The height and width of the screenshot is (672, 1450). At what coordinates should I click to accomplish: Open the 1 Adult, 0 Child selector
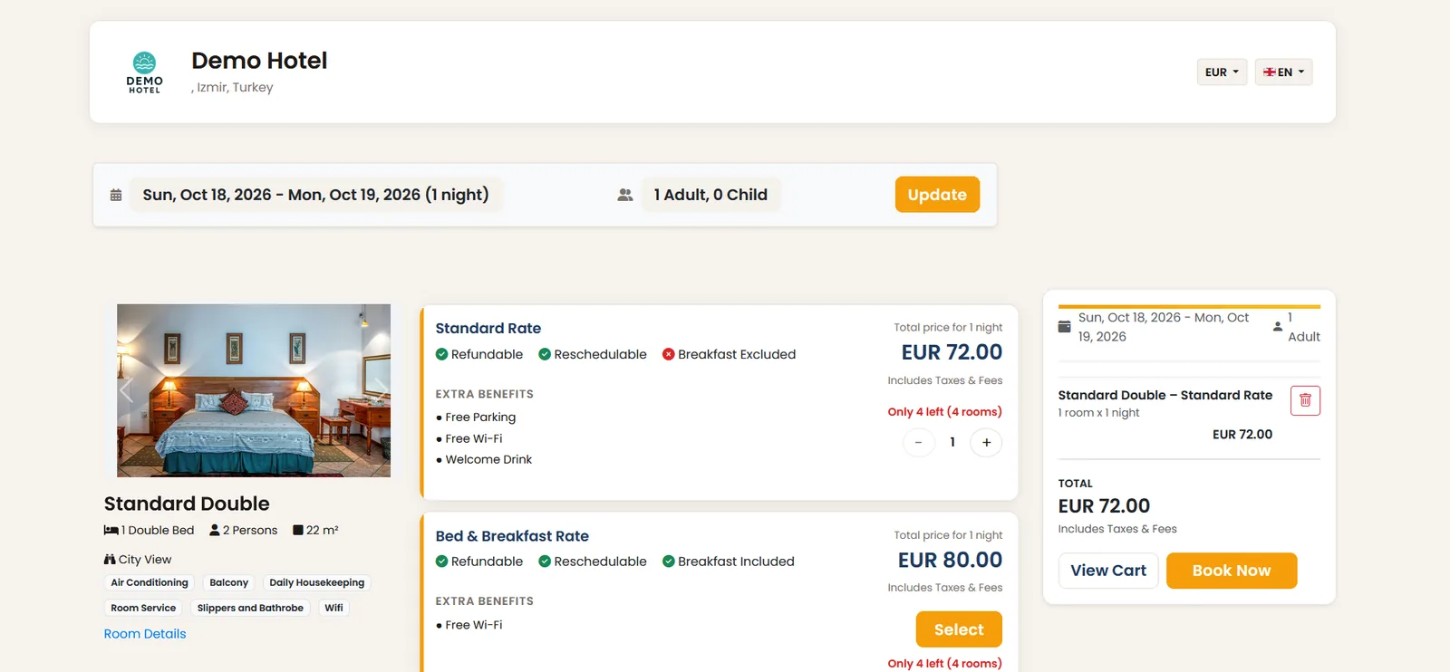(710, 195)
